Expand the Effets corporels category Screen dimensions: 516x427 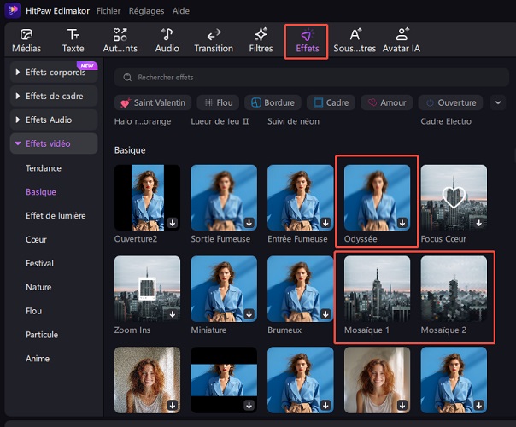pos(54,73)
